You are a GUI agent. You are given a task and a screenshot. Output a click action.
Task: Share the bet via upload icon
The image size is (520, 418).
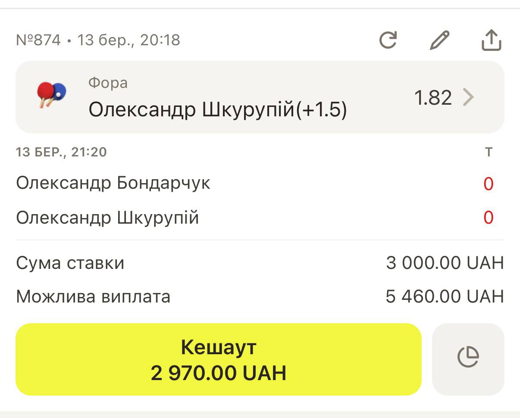click(491, 40)
